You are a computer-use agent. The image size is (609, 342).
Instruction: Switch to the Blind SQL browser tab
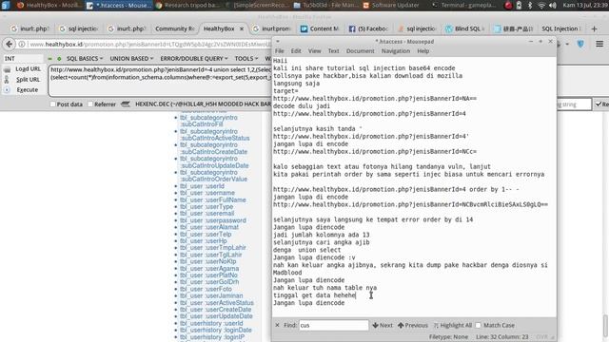pyautogui.click(x=465, y=28)
